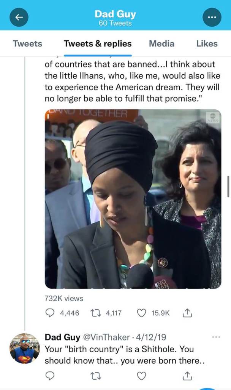Open the quoted tweet text
Image resolution: width=231 pixels, height=390 pixels.
pos(132,82)
